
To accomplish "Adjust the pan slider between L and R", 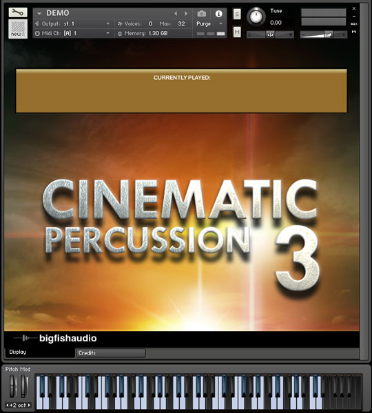I will [270, 34].
